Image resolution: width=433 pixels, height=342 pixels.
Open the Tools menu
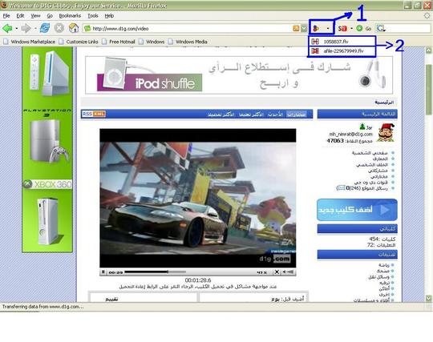pyautogui.click(x=93, y=16)
